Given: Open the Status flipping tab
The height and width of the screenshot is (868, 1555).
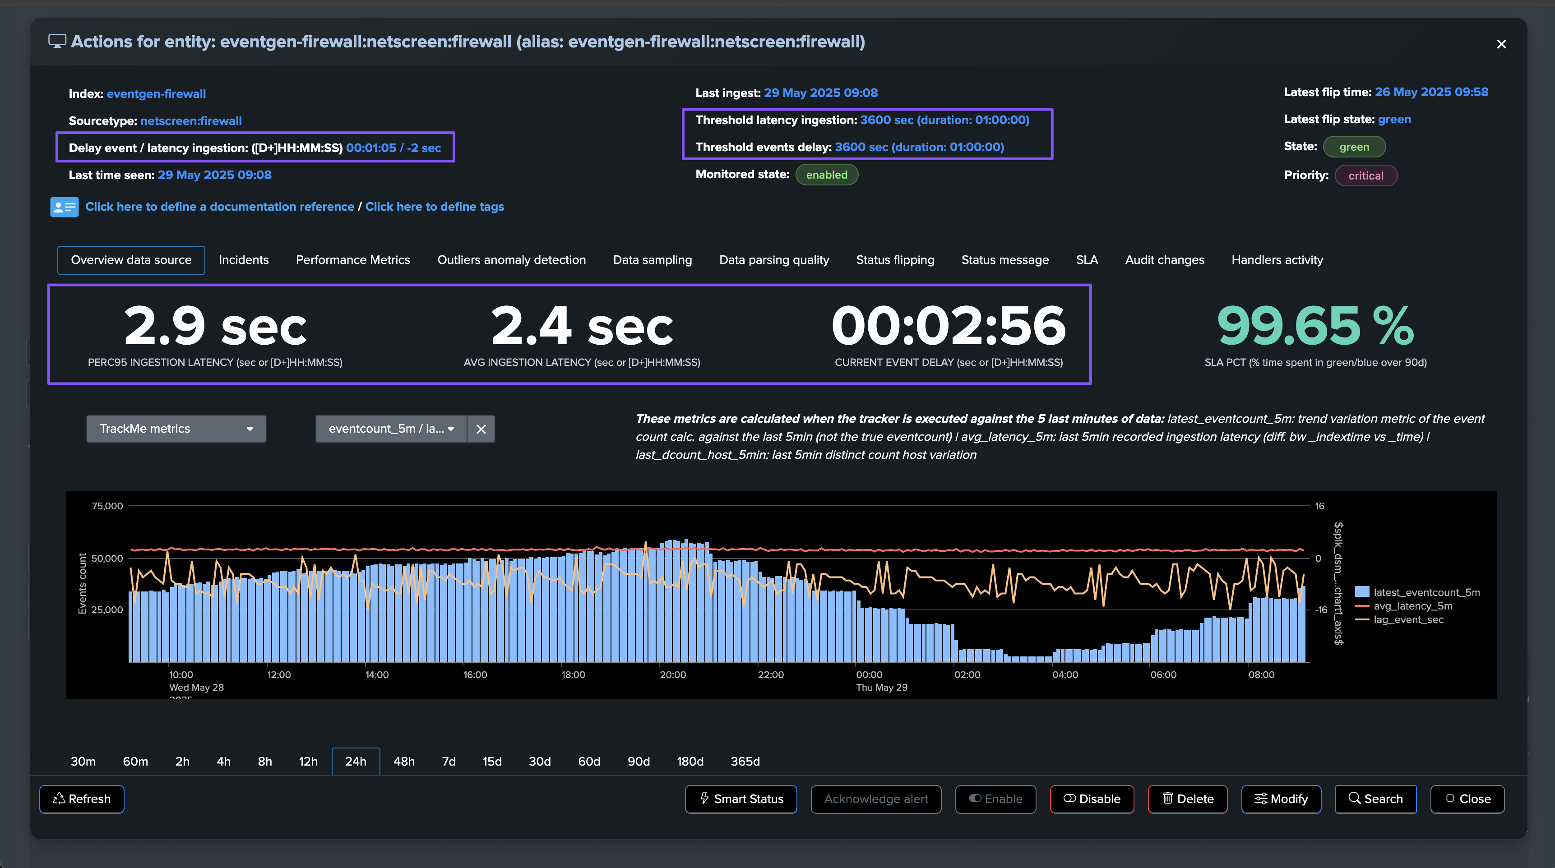Looking at the screenshot, I should coord(895,259).
